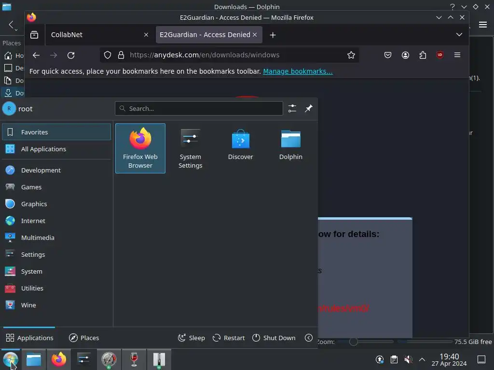Click the KDE application launcher taskbar button
The height and width of the screenshot is (370, 494).
[x=11, y=359]
